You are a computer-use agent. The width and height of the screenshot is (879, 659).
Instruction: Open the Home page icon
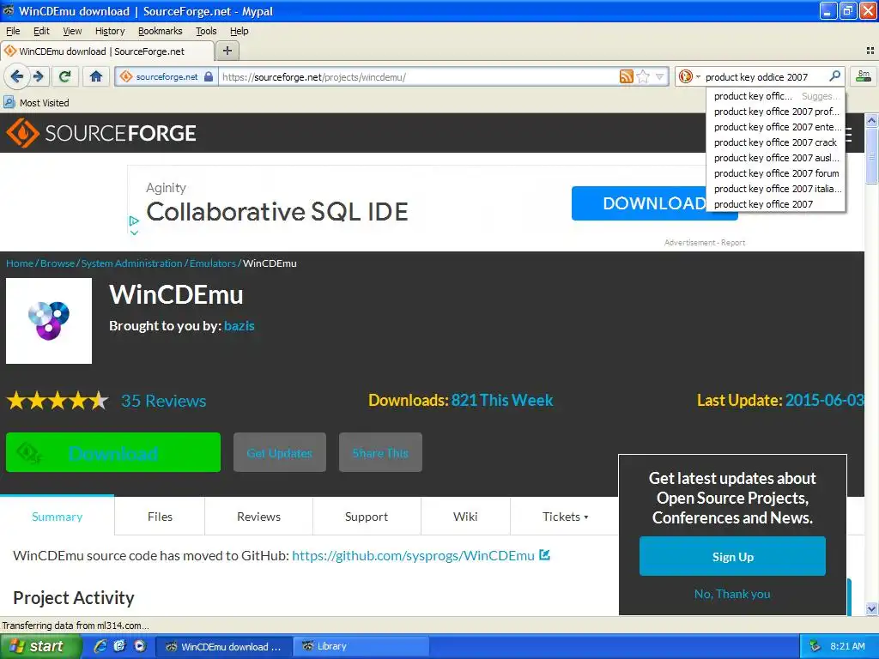pos(96,76)
